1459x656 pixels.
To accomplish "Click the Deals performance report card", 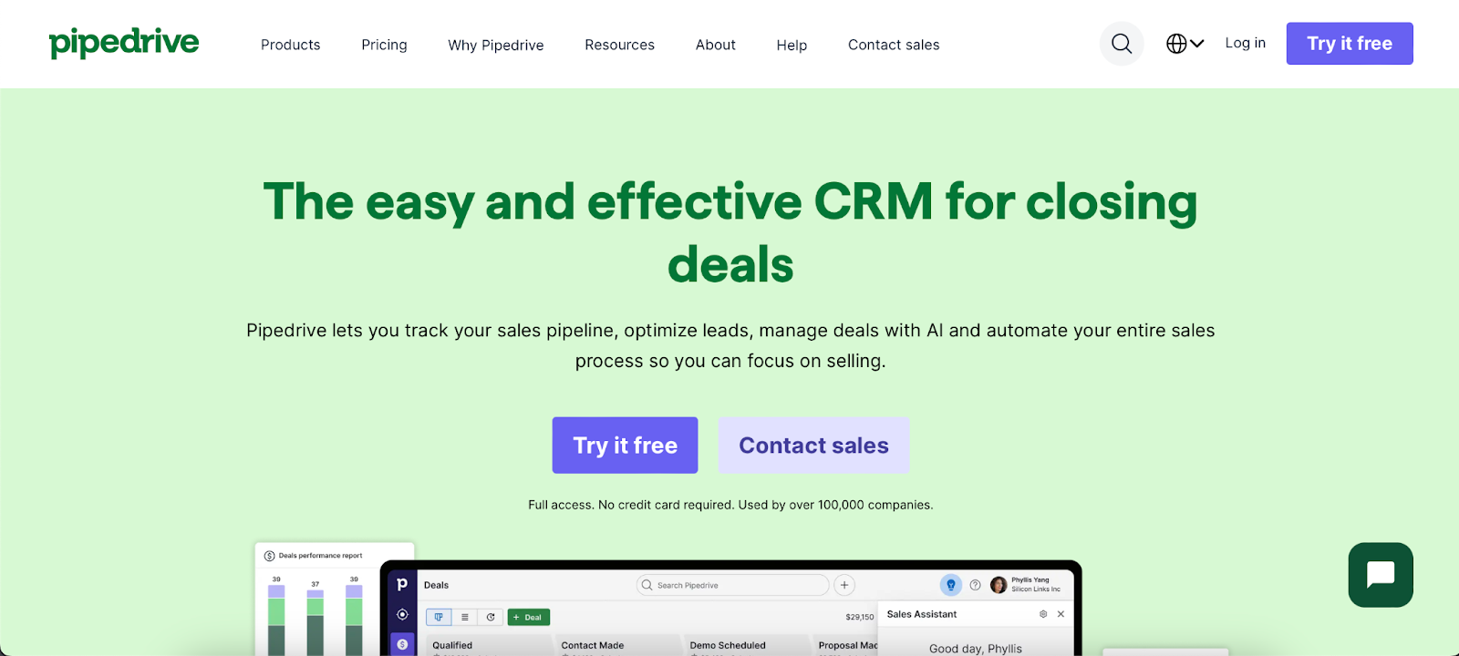I will coord(335,599).
